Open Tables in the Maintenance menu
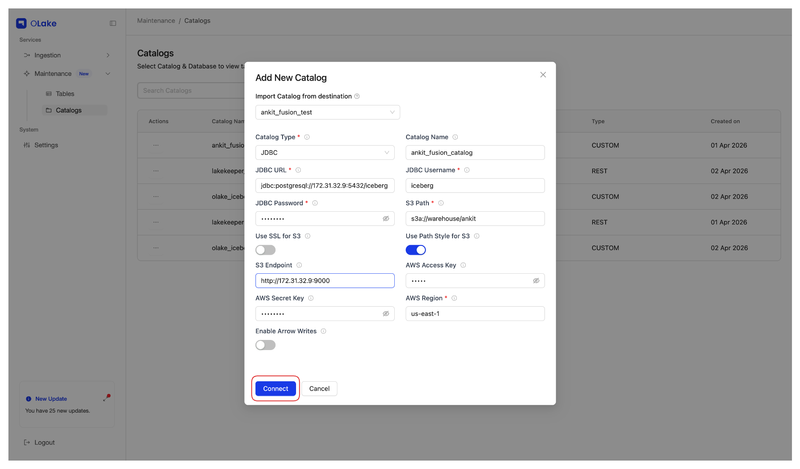 click(65, 94)
